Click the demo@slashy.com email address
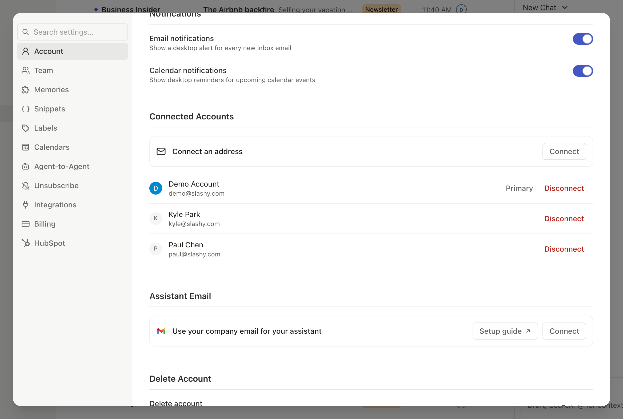 coord(197,194)
